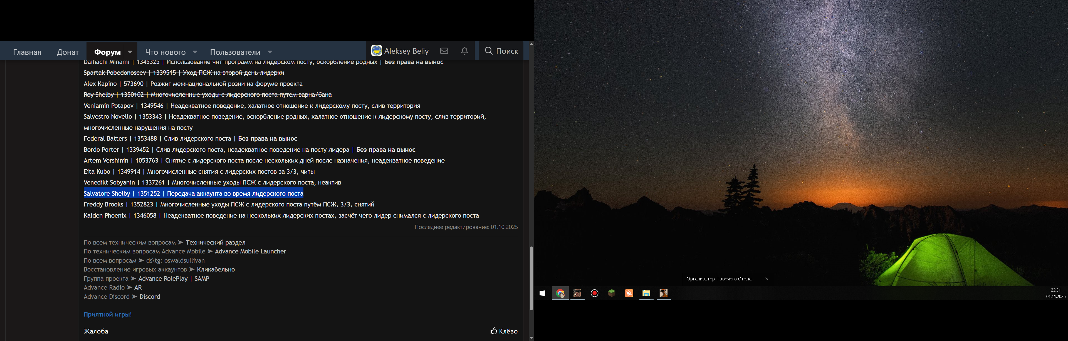Open Chrome from the taskbar
The image size is (1068, 341).
point(560,293)
